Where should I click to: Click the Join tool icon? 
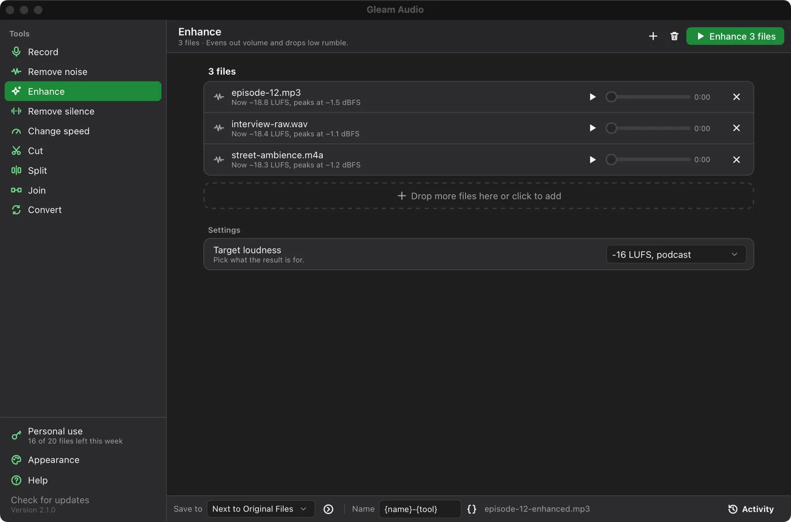[x=16, y=190]
